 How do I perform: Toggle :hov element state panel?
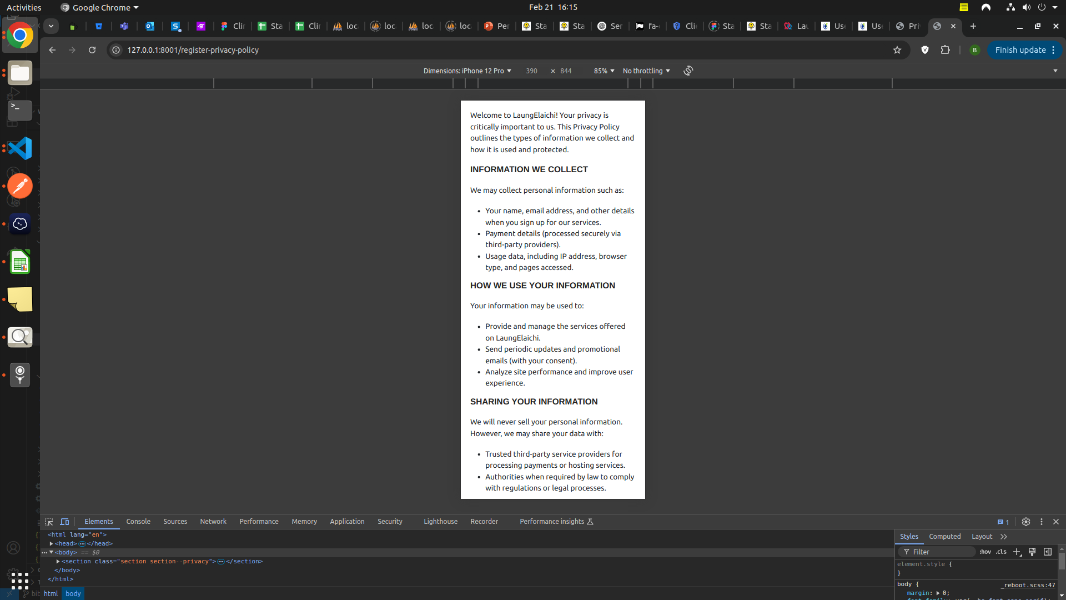pyautogui.click(x=985, y=552)
